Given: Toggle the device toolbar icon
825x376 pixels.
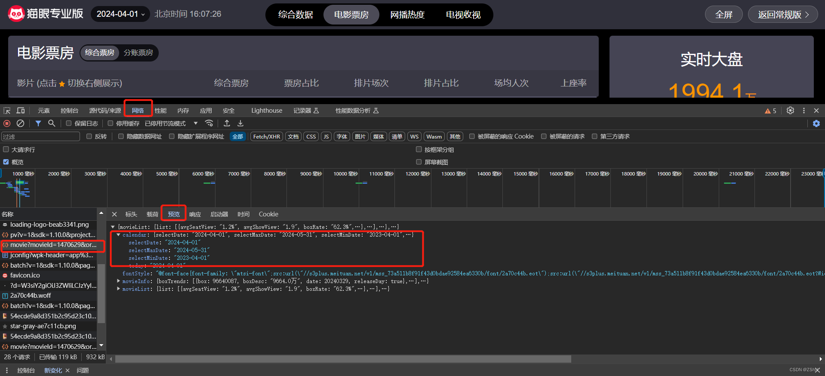Looking at the screenshot, I should 21,111.
